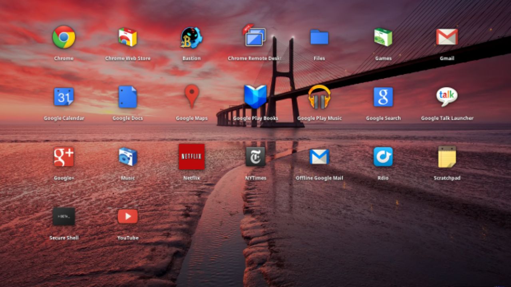
Task: Open Google Calendar app
Action: pyautogui.click(x=64, y=97)
